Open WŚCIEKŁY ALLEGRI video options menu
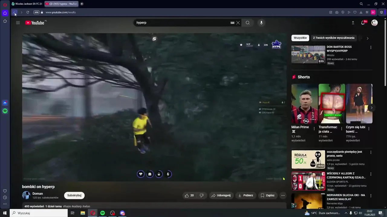This screenshot has height=217, width=387. (x=371, y=174)
